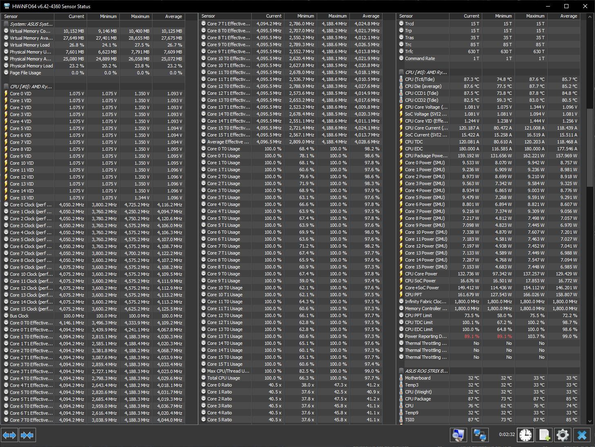The image size is (595, 447).
Task: Click Sensor column header in left panel
Action: (x=28, y=16)
